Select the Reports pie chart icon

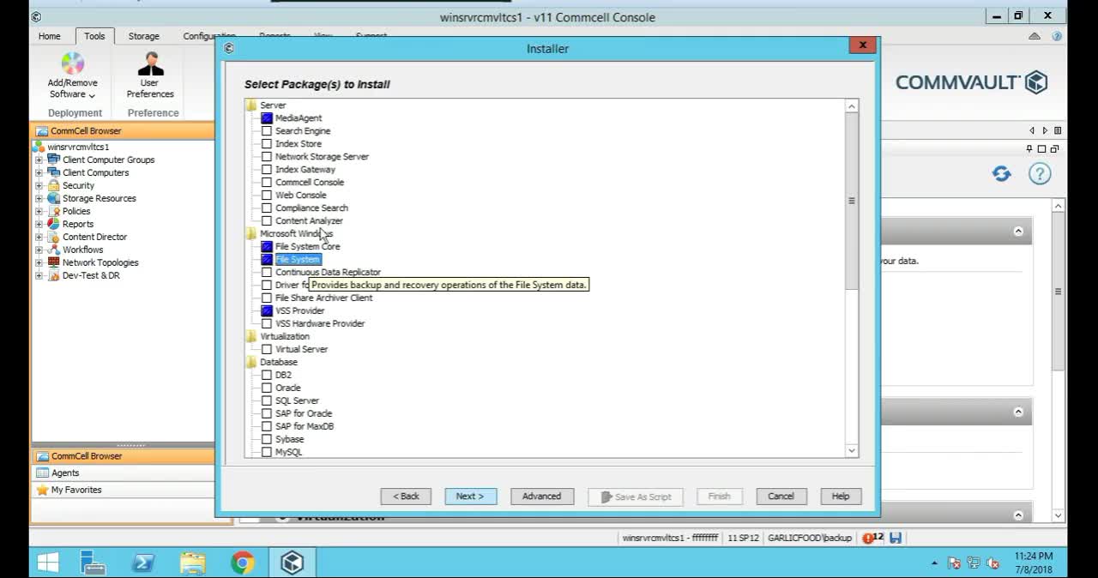pos(53,224)
